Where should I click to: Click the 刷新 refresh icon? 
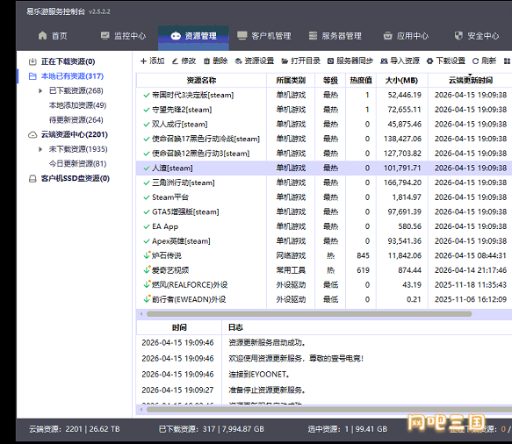475,61
